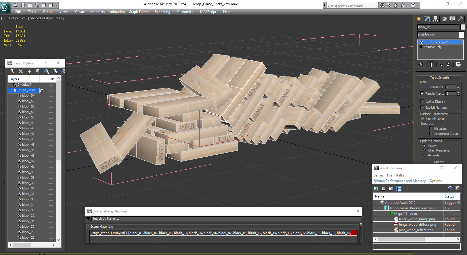Screen dimensions: 467x255
Task: Open the Help dropdown arrow in title bar
Action: [418, 5]
